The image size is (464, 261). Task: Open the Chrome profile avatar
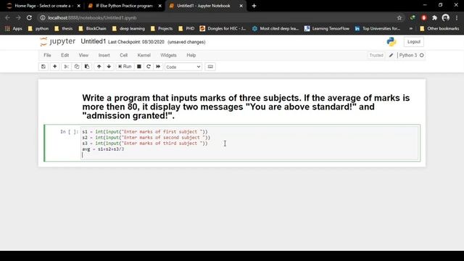tap(446, 17)
